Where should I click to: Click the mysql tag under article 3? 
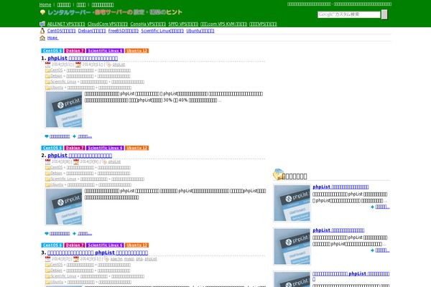pyautogui.click(x=129, y=259)
